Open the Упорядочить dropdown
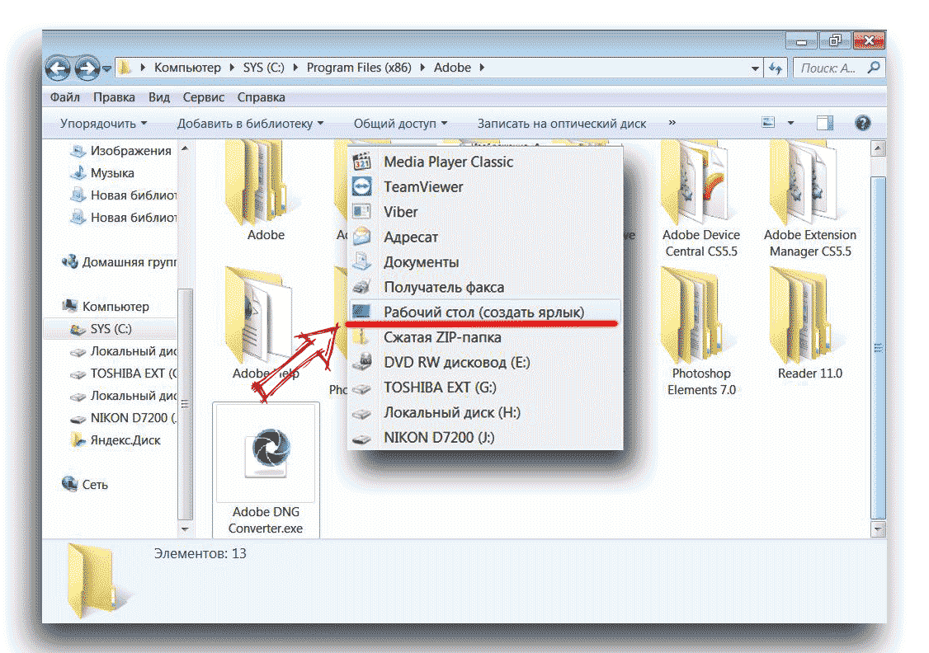Screen dimensions: 929x653 click(103, 123)
